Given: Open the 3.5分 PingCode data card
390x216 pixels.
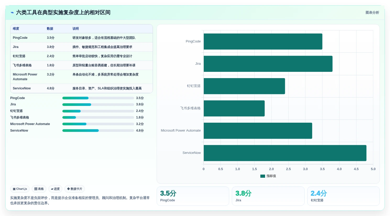Looking at the screenshot, I should pos(193,196).
